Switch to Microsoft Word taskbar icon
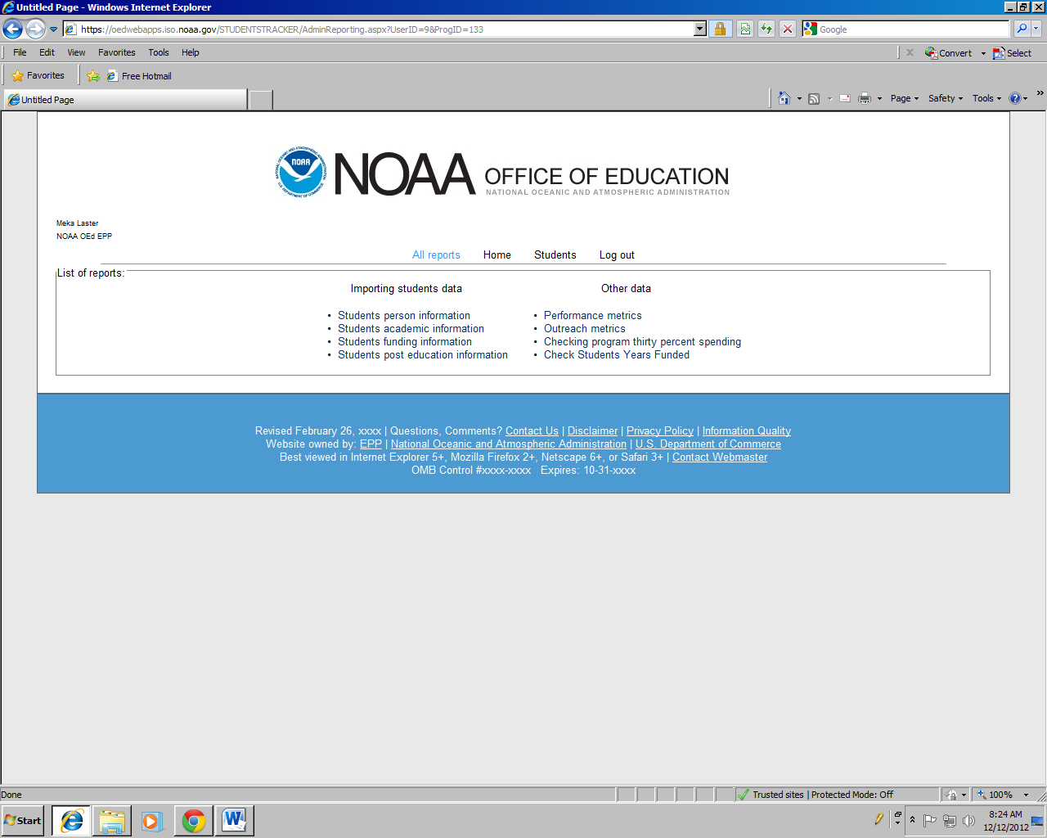The image size is (1047, 838). 234,821
